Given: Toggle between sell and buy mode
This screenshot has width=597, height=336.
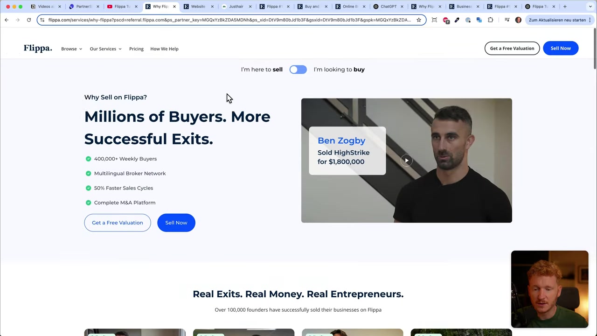Looking at the screenshot, I should pyautogui.click(x=298, y=70).
